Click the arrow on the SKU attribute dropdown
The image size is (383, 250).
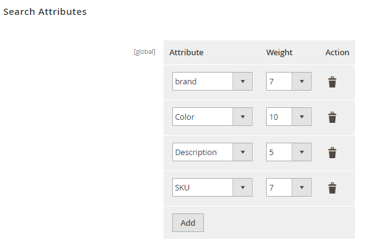pyautogui.click(x=242, y=187)
